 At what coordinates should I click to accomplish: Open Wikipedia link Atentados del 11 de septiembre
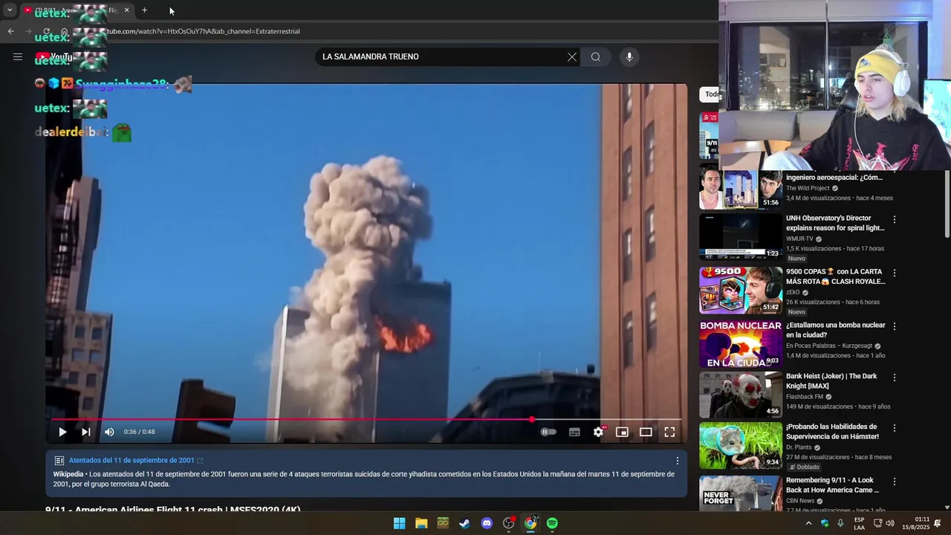pos(132,461)
